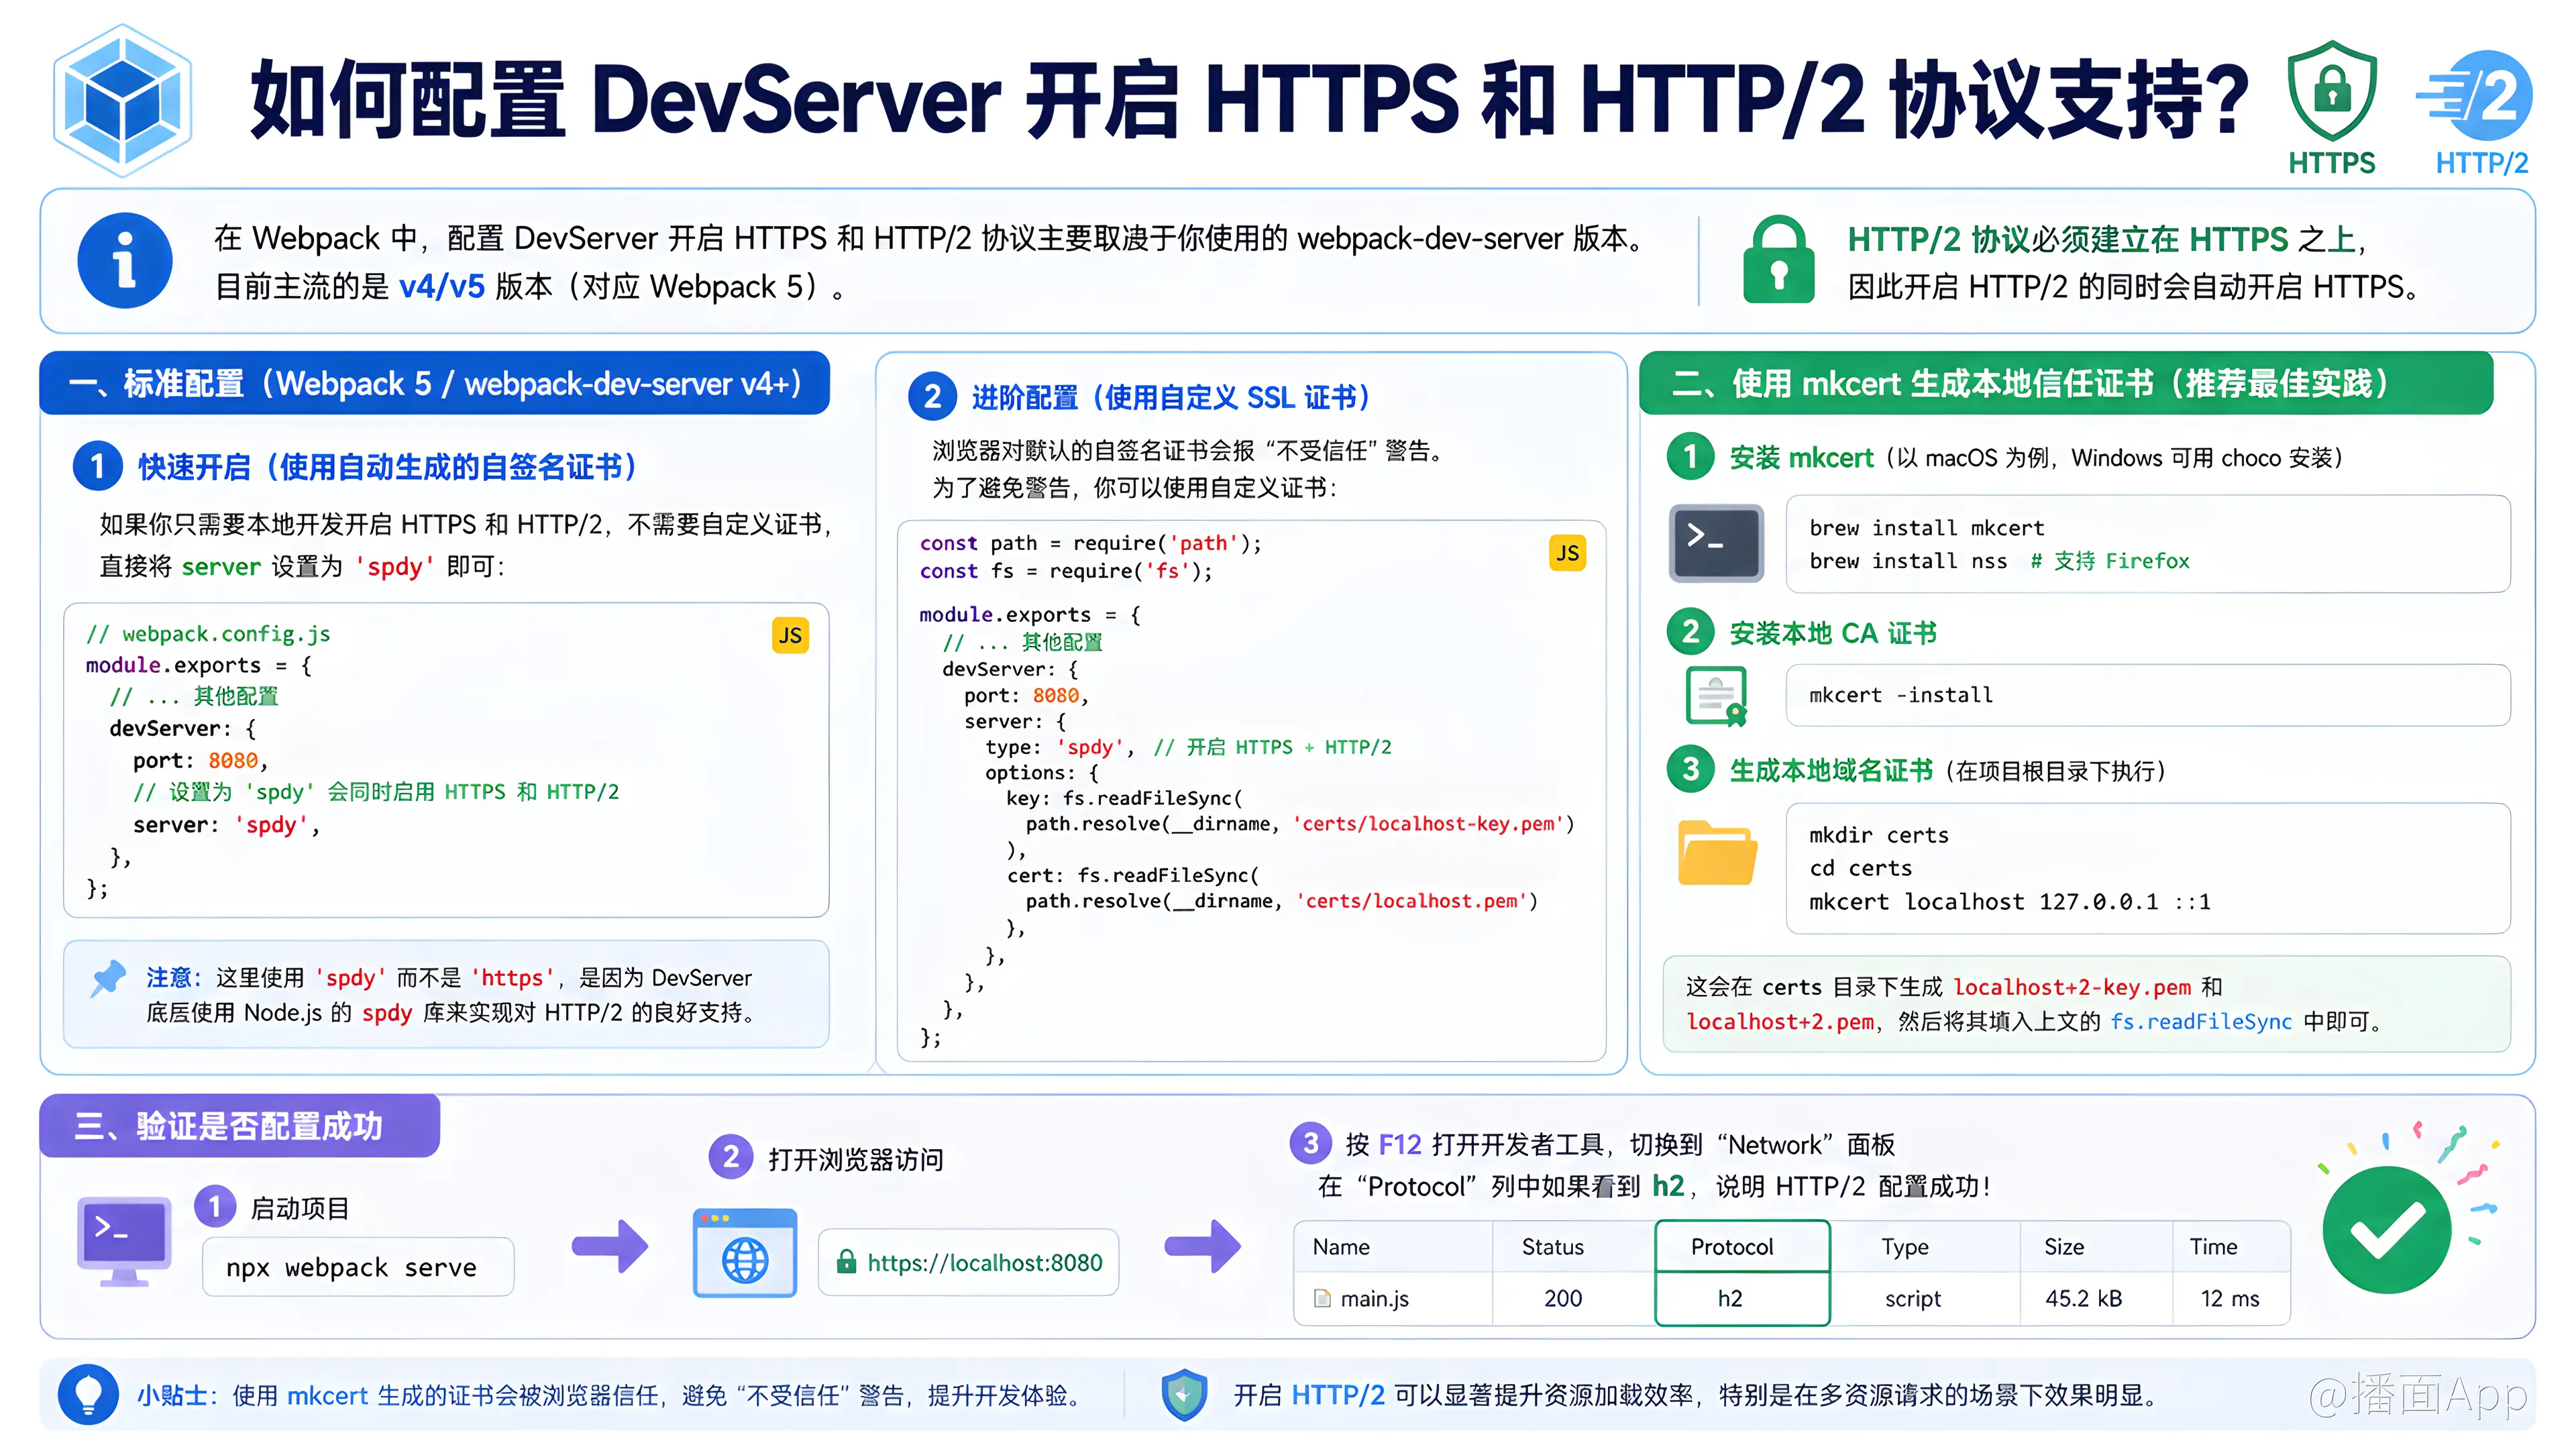This screenshot has width=2576, height=1449.
Task: Click the 'certs/localhost-key.pem' string
Action: click(1428, 824)
